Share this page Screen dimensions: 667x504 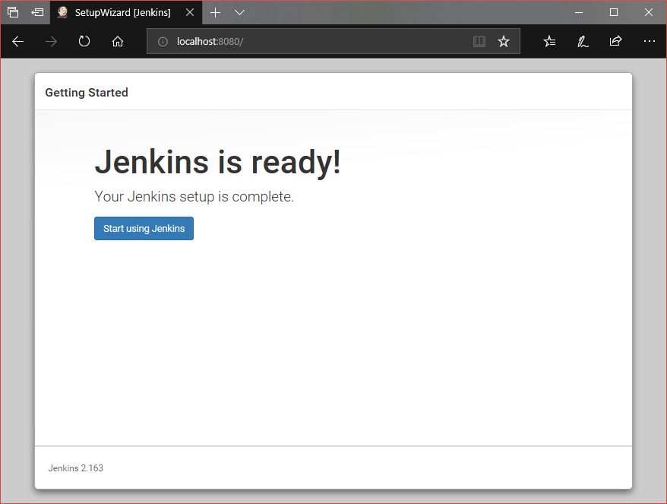tap(616, 42)
